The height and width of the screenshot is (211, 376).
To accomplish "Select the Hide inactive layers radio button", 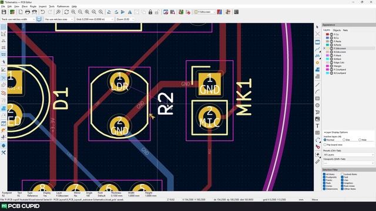I will (x=360, y=139).
